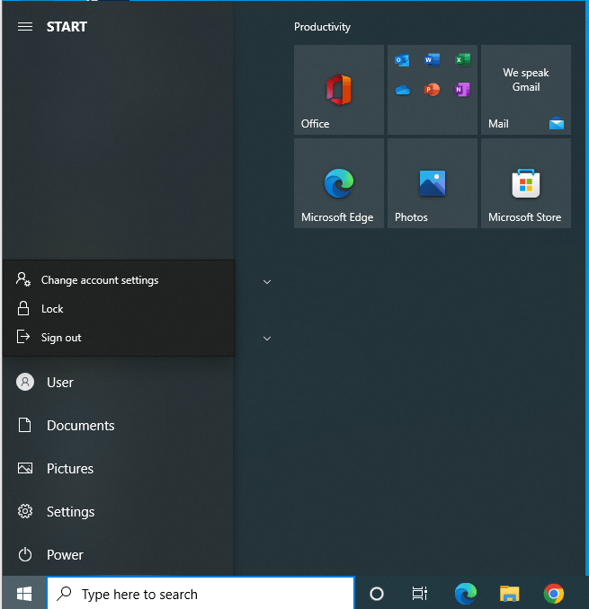Screen dimensions: 589x609
Task: Launch PowerPoint from the tile group
Action: [432, 90]
